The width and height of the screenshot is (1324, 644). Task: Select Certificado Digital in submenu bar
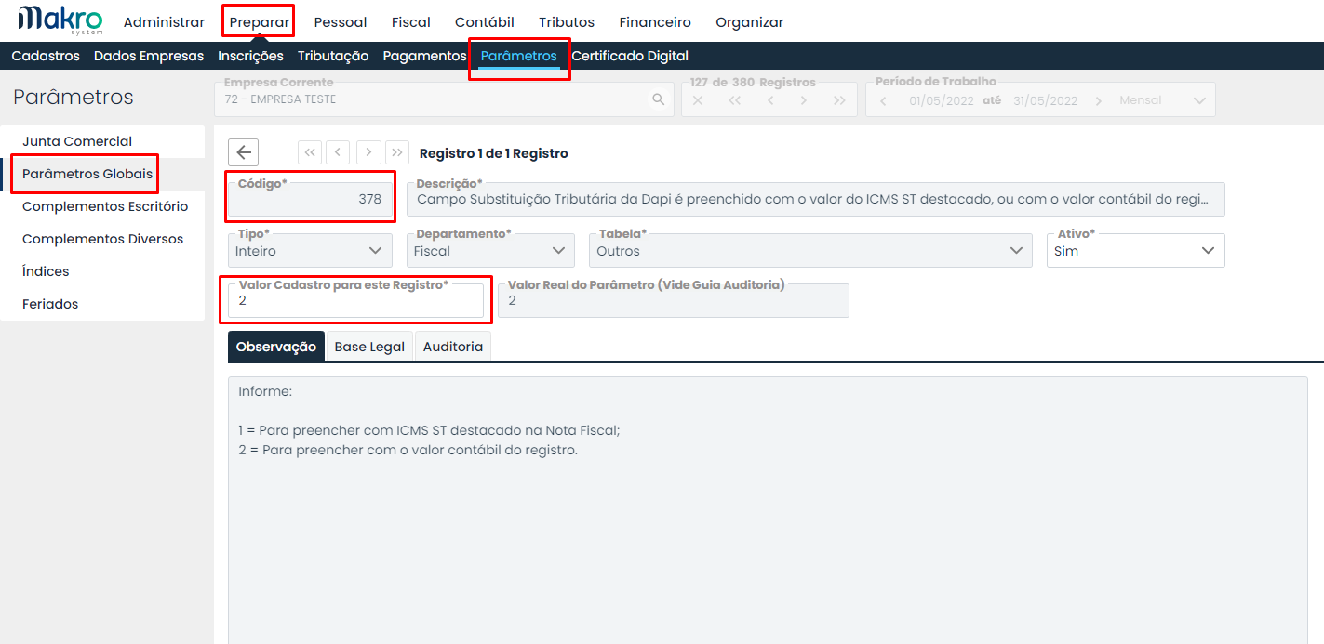(630, 56)
